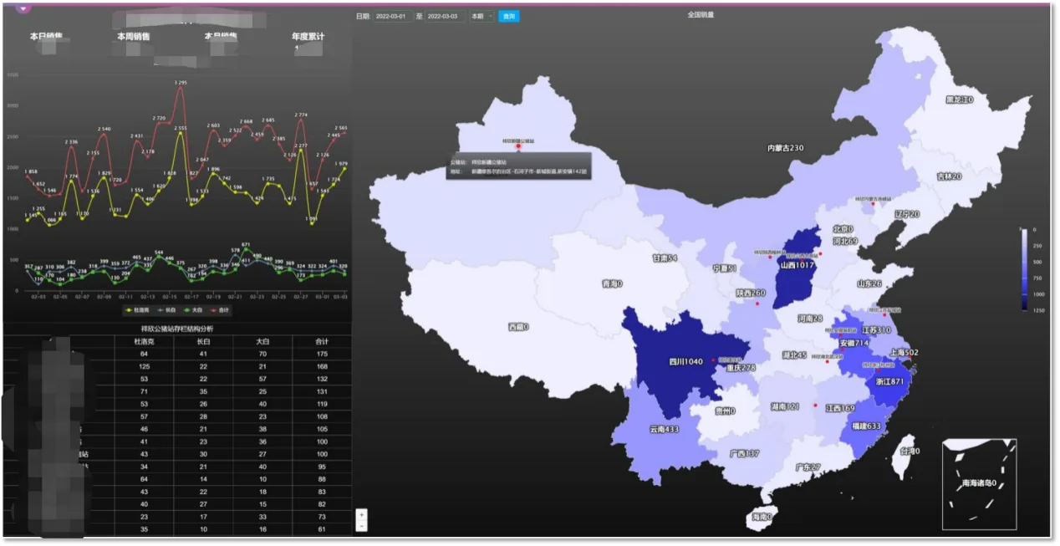
Task: Click 江苏310 label on map
Action: point(877,330)
